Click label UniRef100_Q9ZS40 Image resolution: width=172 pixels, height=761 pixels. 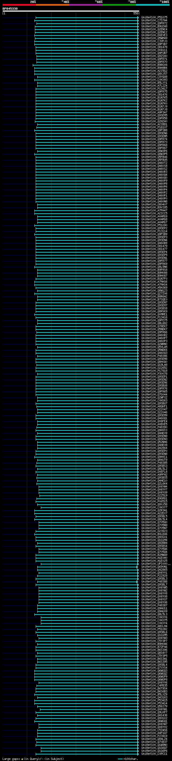(154, 56)
